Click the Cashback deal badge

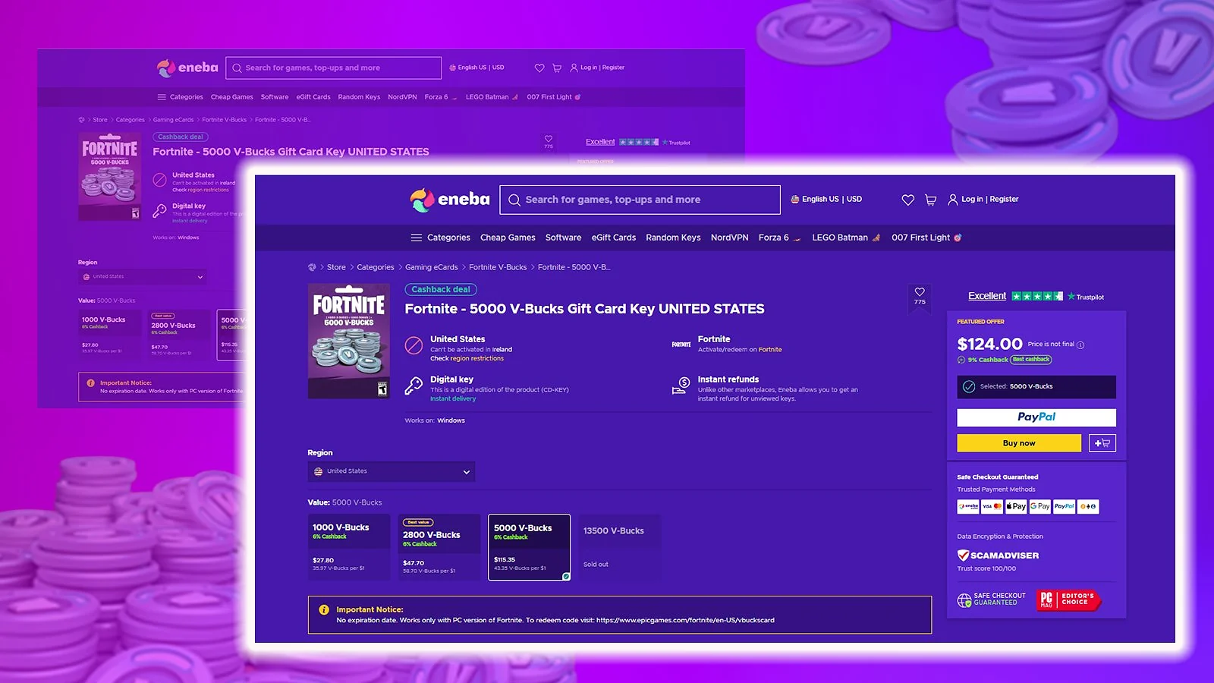click(x=441, y=289)
